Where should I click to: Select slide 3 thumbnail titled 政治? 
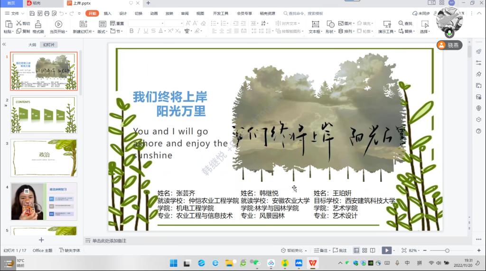(44, 158)
